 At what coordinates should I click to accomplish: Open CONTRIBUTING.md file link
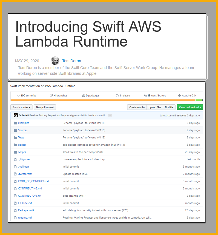[x=30, y=188]
